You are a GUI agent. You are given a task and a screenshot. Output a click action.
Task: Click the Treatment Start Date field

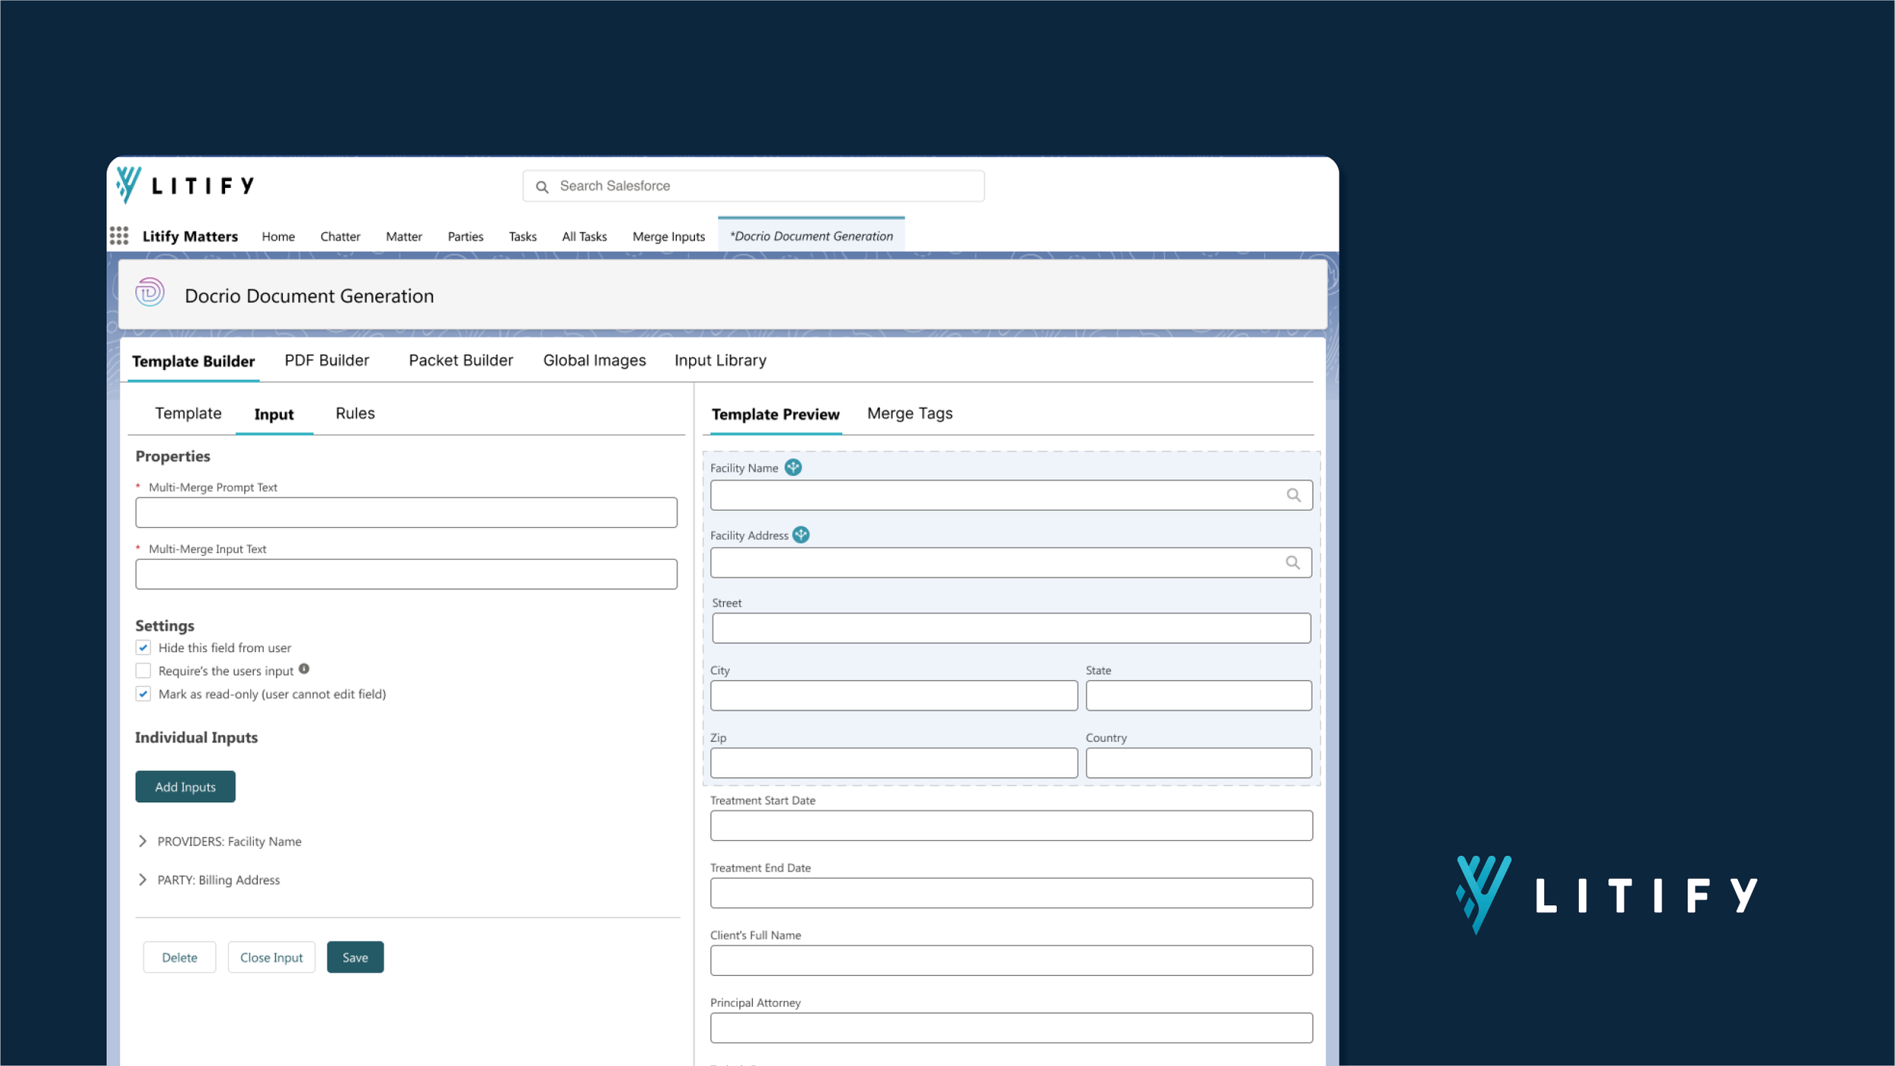(1011, 826)
